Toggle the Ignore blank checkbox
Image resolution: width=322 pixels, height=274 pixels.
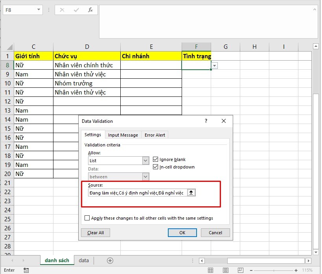[156, 159]
